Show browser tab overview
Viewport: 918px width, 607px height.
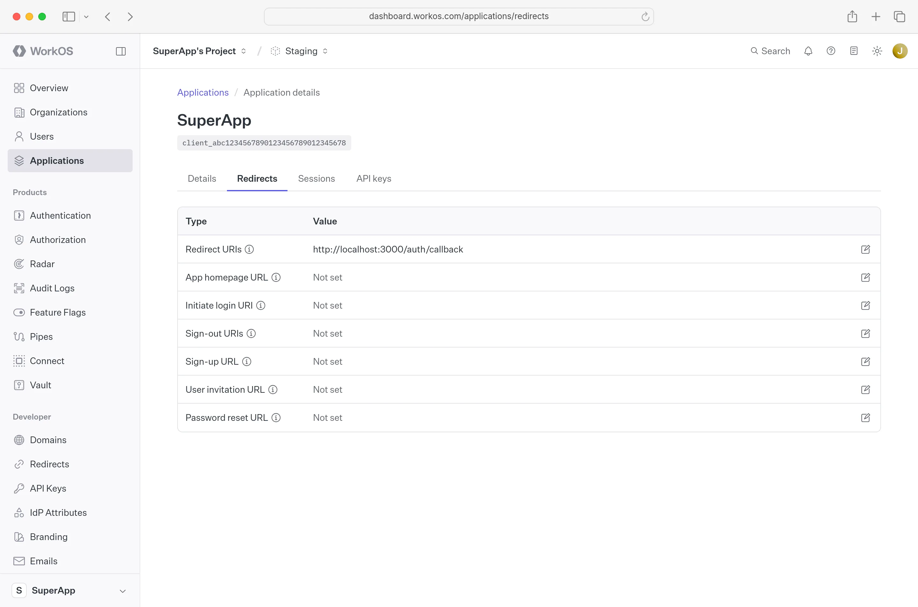[x=900, y=17]
